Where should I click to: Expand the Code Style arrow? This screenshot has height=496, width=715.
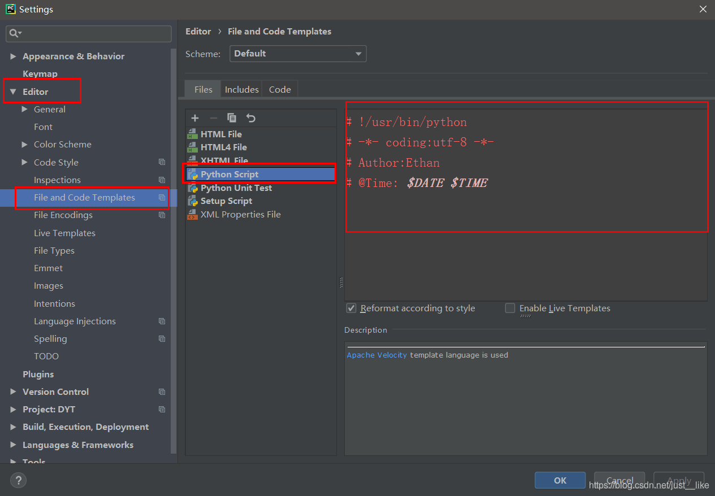24,162
